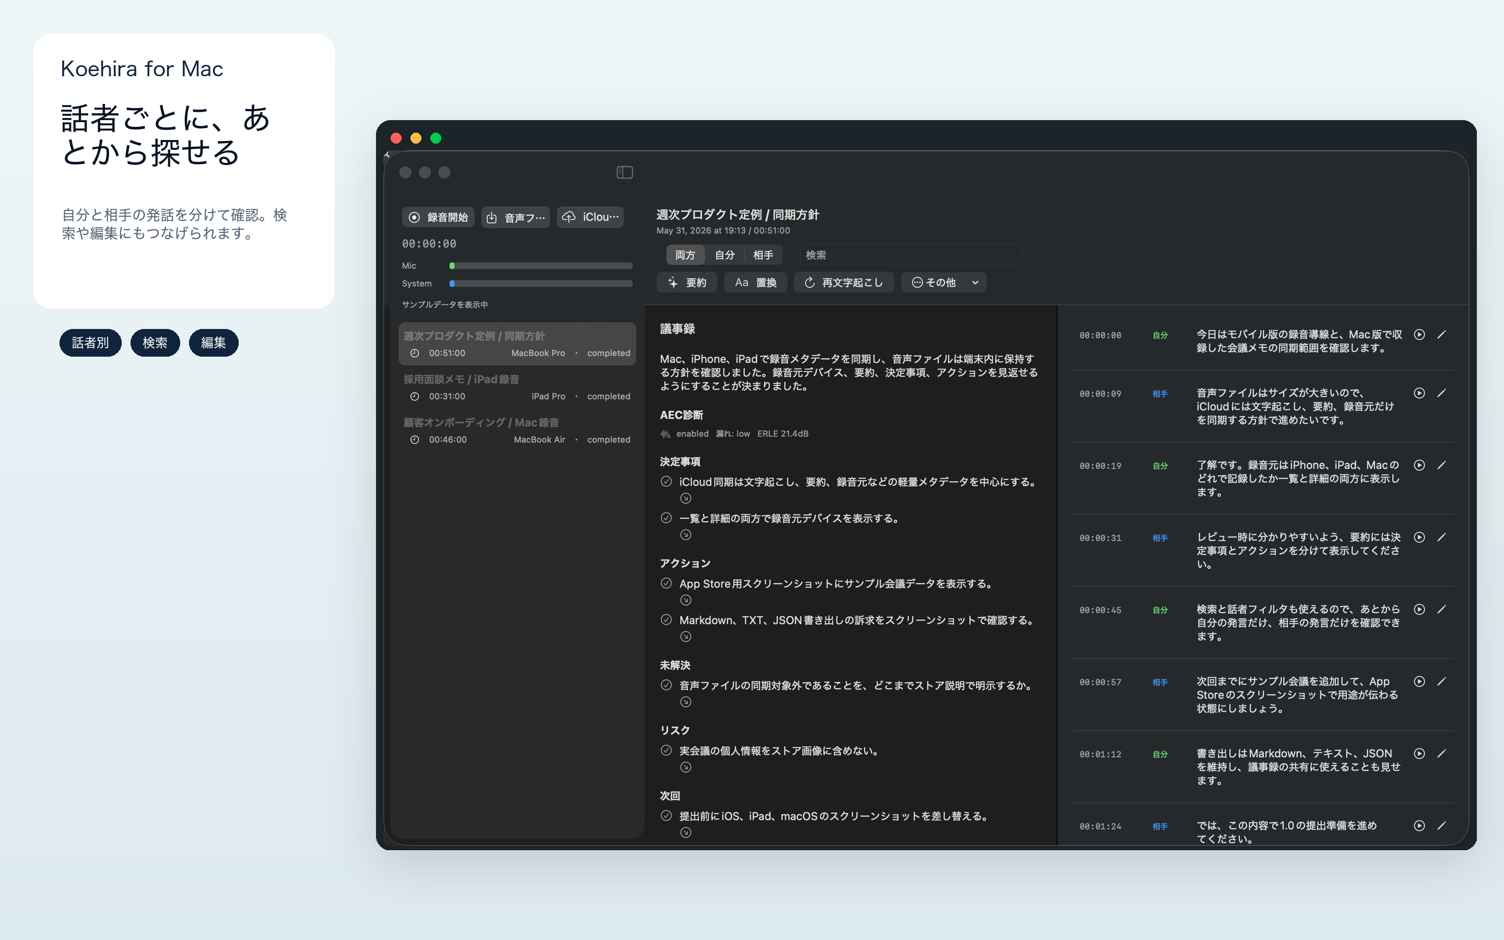1504x940 pixels.
Task: Jump-arrow icon under iCloud同期は文字起こし decision
Action: coord(686,499)
